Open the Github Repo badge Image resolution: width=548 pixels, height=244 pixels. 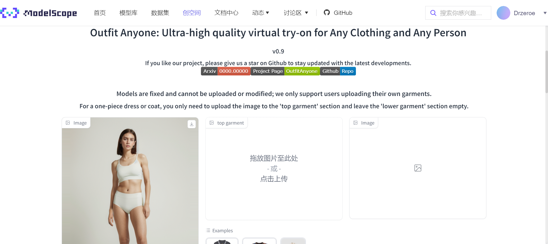click(x=338, y=71)
